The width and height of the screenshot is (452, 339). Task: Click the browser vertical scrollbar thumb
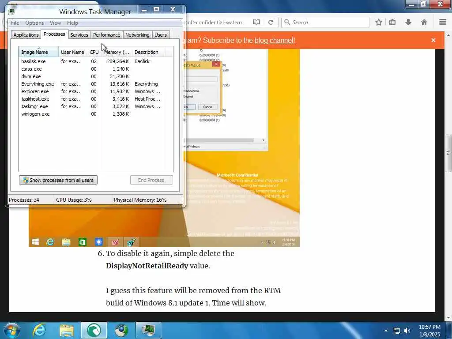click(x=448, y=154)
